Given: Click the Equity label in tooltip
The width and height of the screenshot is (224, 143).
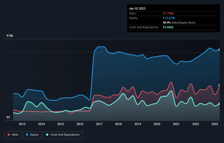Looking at the screenshot, I should (133, 18).
